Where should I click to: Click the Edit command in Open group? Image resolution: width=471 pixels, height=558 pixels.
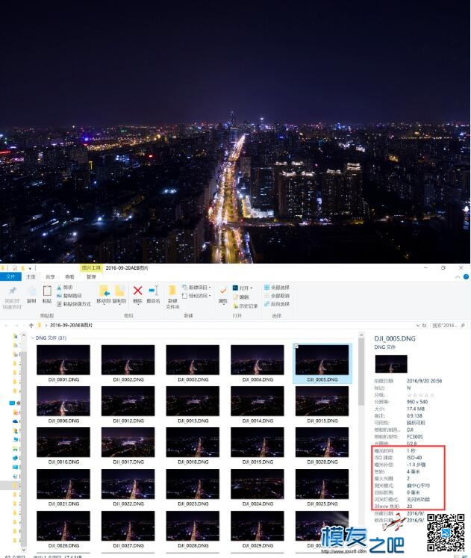(240, 297)
